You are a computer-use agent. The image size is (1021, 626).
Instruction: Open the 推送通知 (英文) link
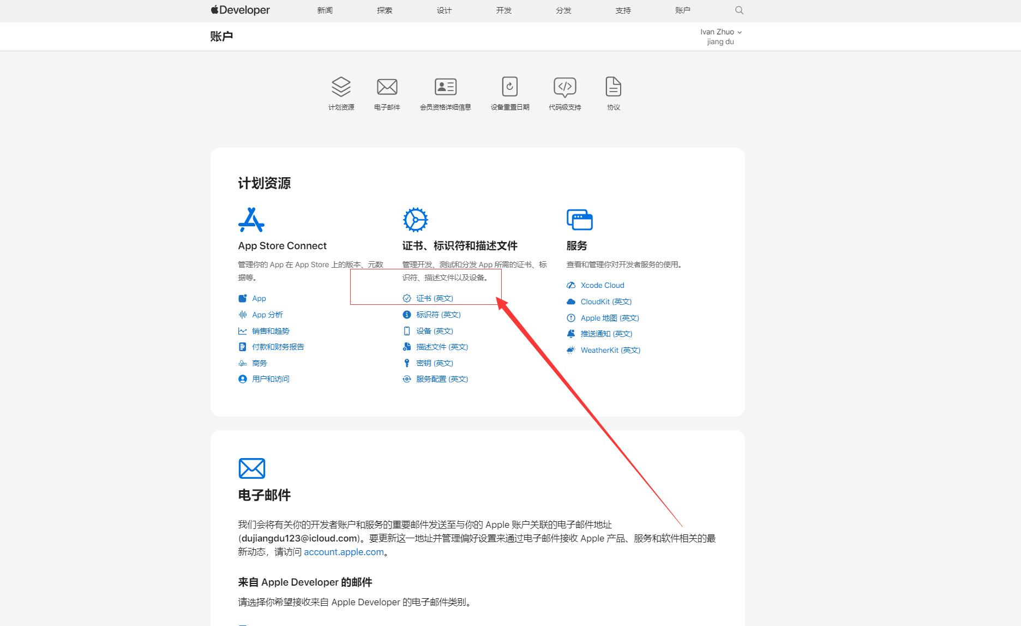(606, 334)
